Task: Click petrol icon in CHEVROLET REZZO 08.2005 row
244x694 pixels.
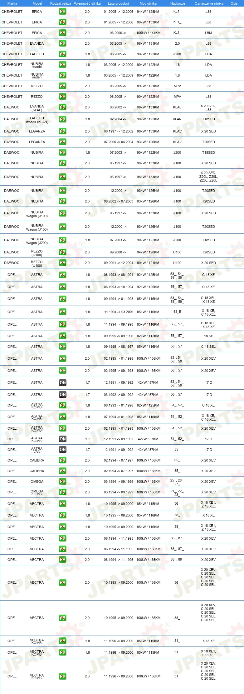Action: point(62,97)
